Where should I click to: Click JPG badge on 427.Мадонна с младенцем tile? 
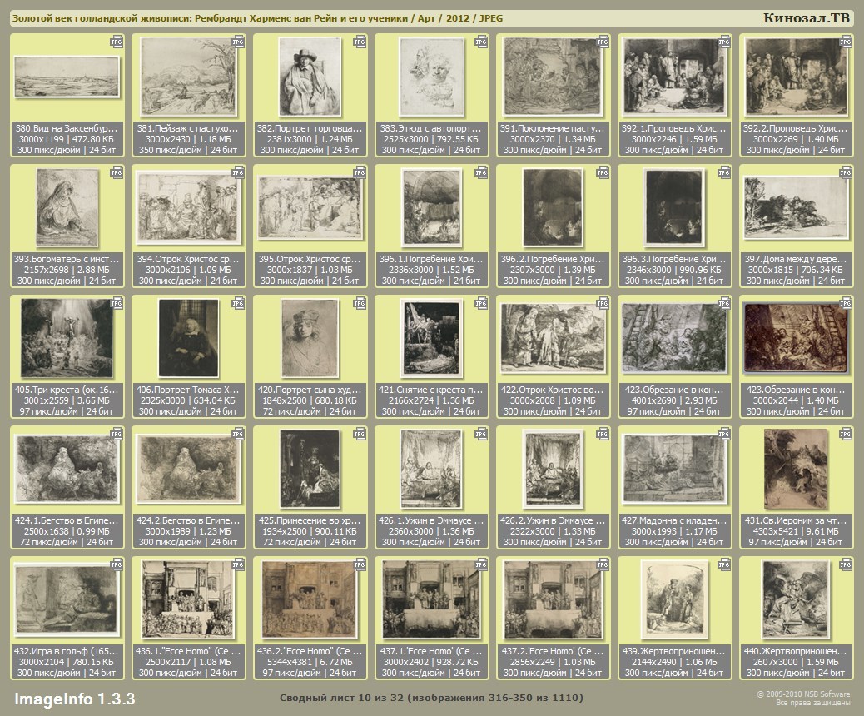pyautogui.click(x=724, y=434)
